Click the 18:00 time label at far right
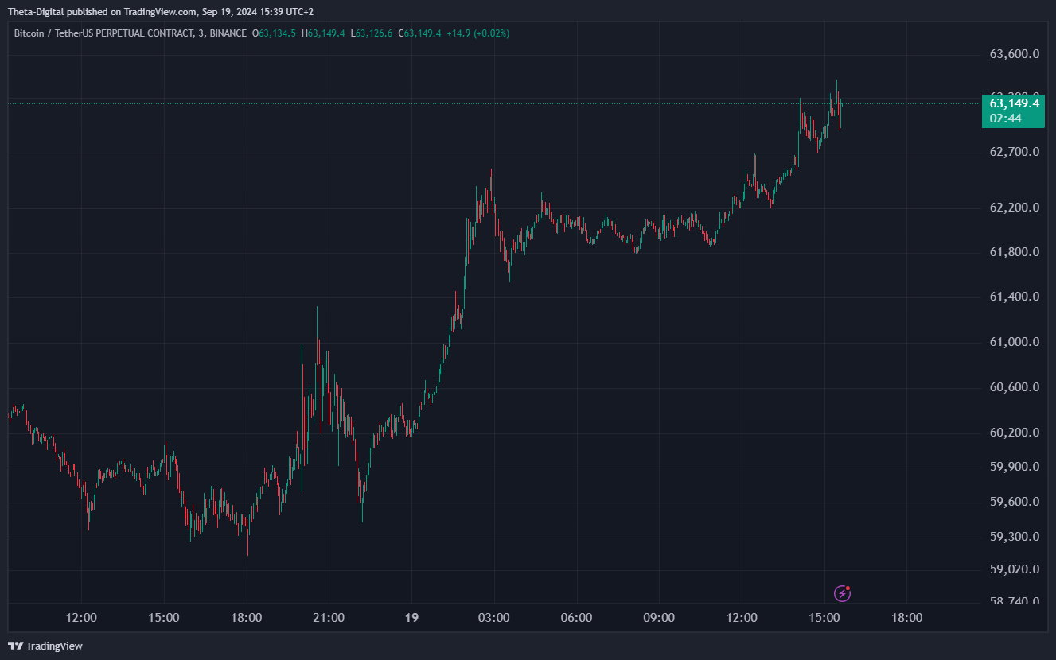Screen dimensions: 1056x660 [906, 618]
